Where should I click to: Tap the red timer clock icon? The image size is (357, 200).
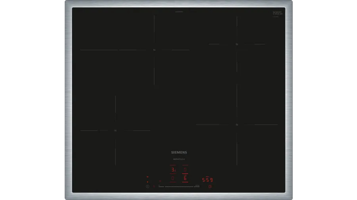tap(210, 186)
